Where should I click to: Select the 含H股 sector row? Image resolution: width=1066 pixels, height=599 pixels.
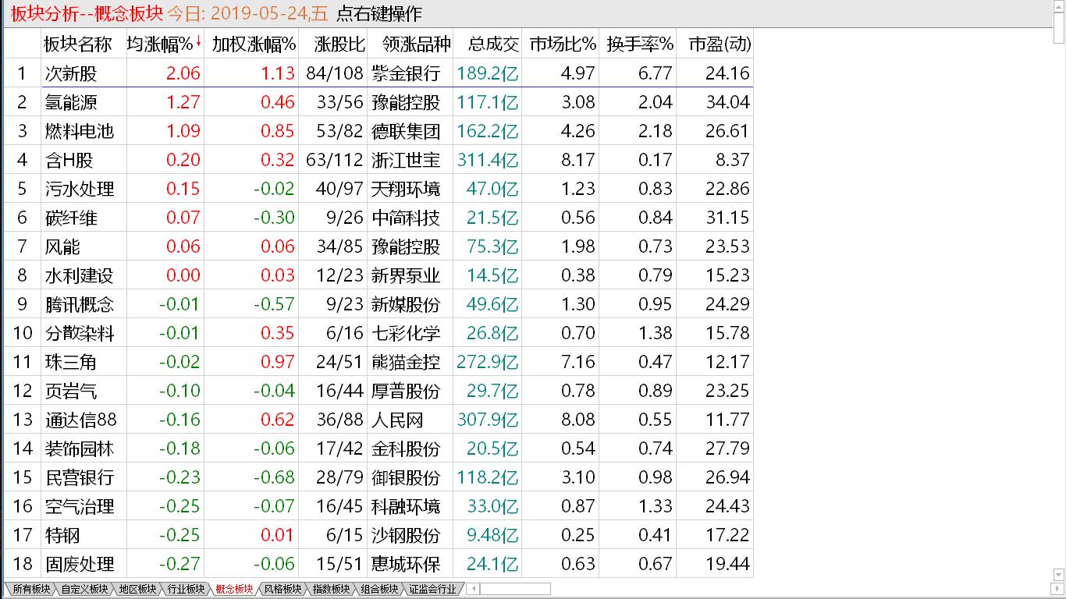(378, 160)
